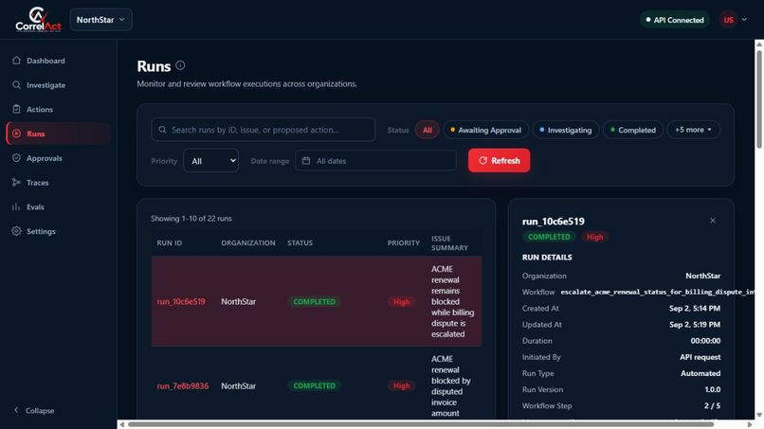Click the Runs play-circle icon
Screen dimensions: 764x429
pos(16,134)
